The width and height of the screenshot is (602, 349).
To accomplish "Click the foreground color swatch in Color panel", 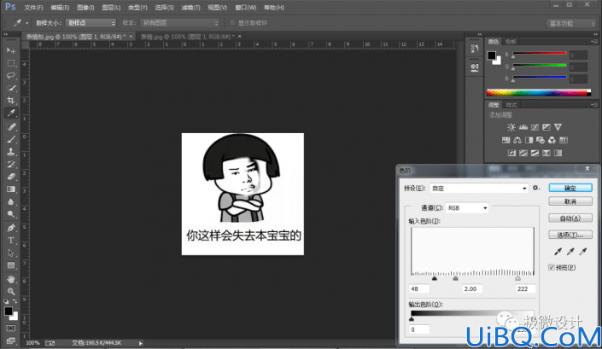I will pyautogui.click(x=492, y=55).
